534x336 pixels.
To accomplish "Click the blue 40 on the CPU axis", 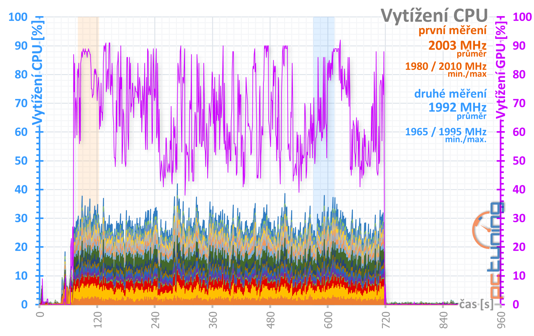I will 21,189.
